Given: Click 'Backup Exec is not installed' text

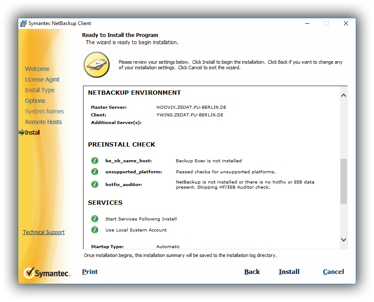Looking at the screenshot, I should coord(209,161).
